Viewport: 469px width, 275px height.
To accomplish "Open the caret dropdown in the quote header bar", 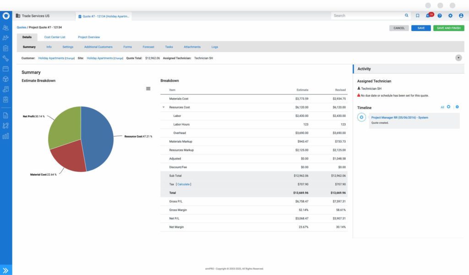I will 458,58.
